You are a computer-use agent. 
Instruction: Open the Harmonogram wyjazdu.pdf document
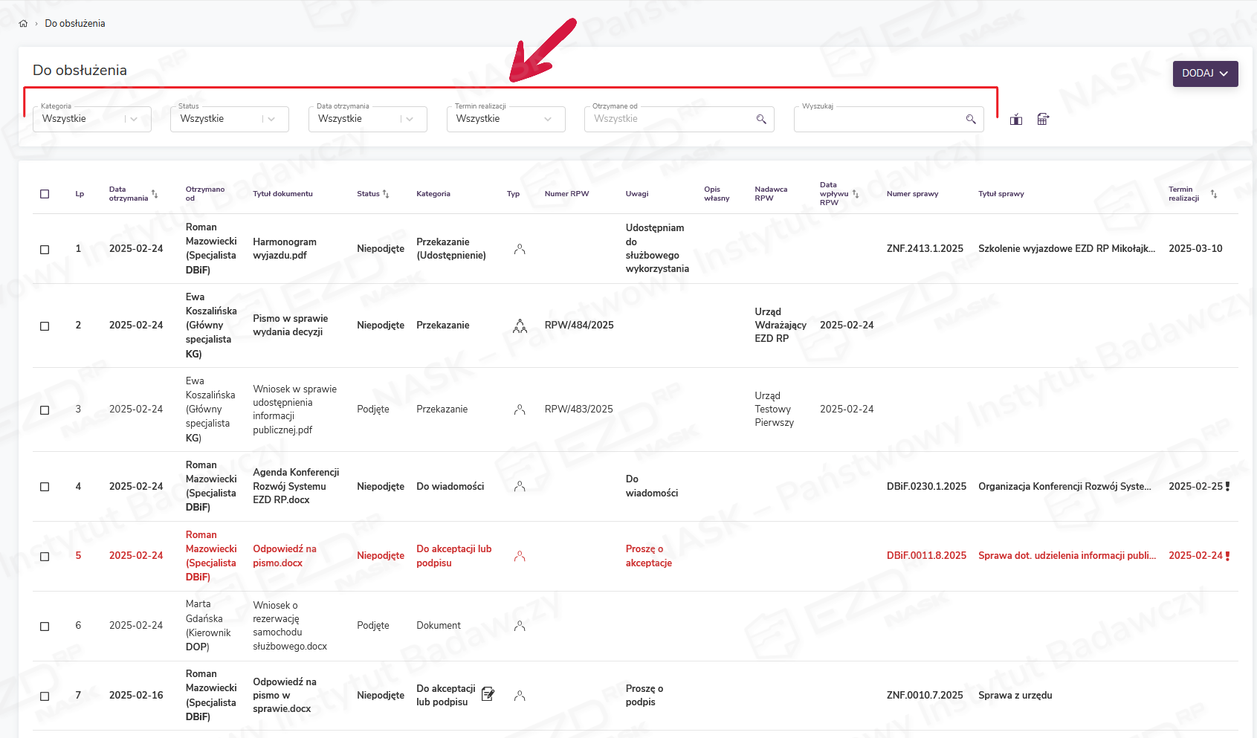[x=284, y=249]
